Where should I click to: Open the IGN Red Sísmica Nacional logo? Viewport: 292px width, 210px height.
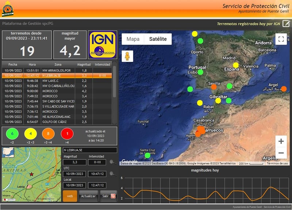(x=103, y=44)
